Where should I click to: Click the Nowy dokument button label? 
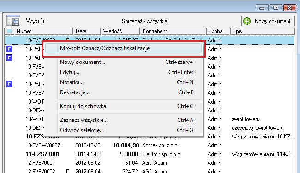click(272, 21)
